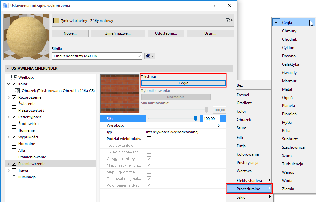This screenshot has height=202, width=316.
Task: Expand the Przemieszczenie tree node
Action: [8, 164]
